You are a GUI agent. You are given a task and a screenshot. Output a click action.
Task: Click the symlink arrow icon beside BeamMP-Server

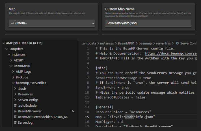pyautogui.click(x=73, y=111)
